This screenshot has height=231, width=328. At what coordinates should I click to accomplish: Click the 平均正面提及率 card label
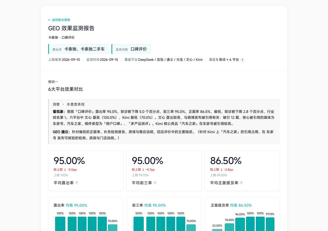coord(224,183)
